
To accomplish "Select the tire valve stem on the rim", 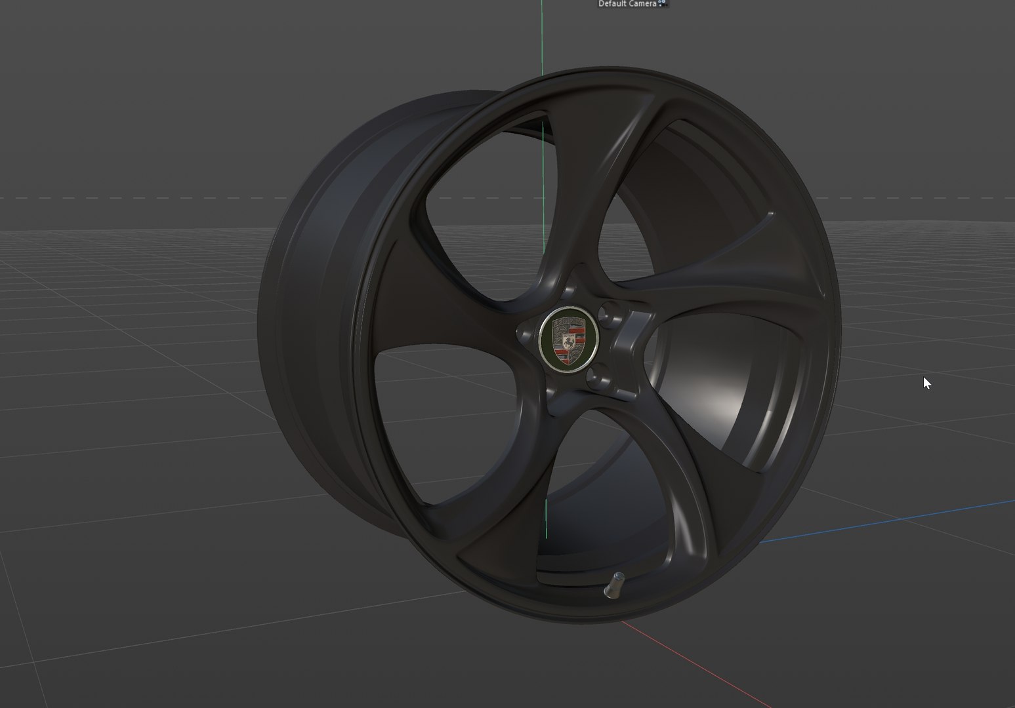I will 614,585.
